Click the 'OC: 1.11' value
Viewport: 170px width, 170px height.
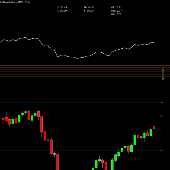[x=116, y=7]
